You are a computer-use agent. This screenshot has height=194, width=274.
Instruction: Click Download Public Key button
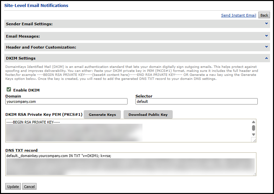click(x=148, y=114)
